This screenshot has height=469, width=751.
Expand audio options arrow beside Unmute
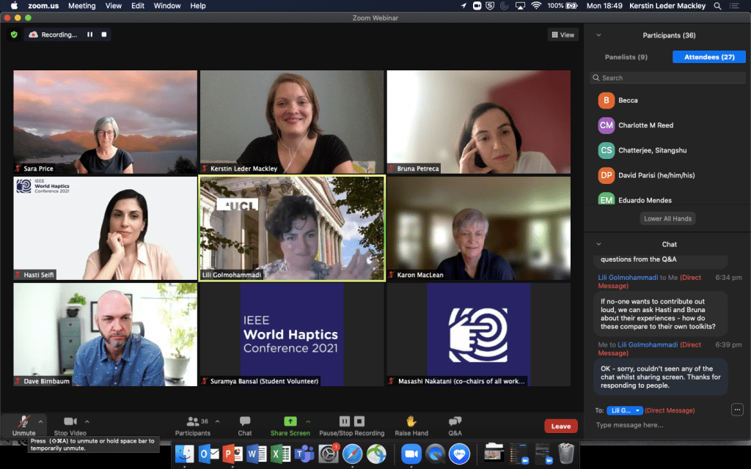[x=40, y=421]
